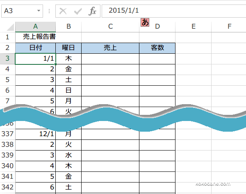Image resolution: width=246 pixels, height=194 pixels.
Task: Click empty 客数 cell in row 3
Action: point(157,59)
